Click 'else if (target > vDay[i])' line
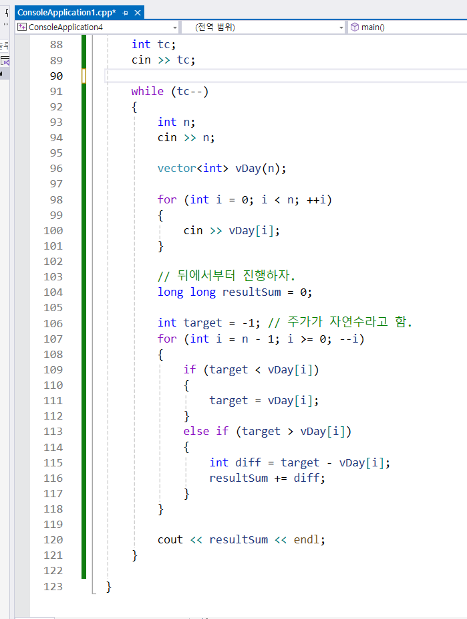The width and height of the screenshot is (467, 619). (x=267, y=432)
